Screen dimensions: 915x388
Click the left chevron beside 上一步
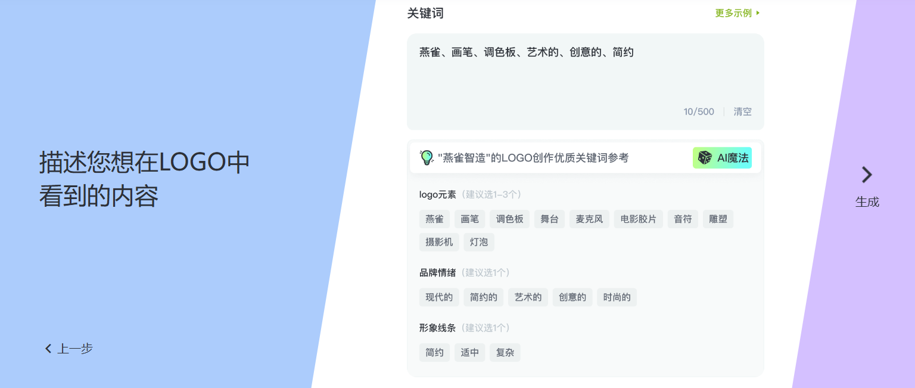pos(48,348)
